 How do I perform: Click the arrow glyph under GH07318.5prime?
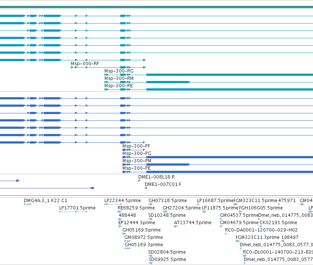point(150,204)
